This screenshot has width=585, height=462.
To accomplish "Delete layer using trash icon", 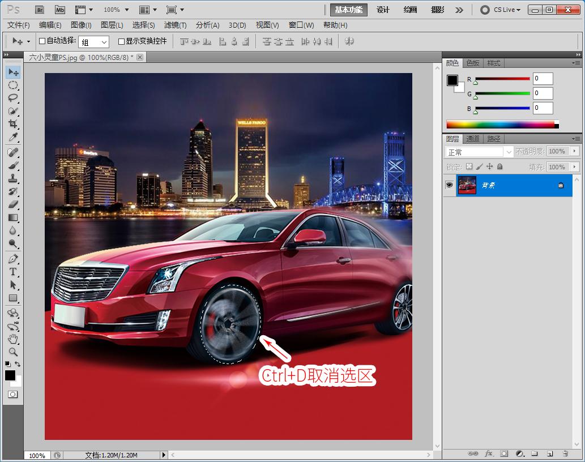I will [x=565, y=454].
